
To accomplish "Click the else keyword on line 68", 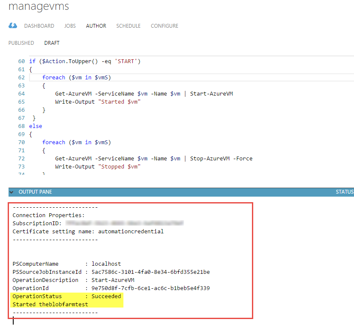I will [x=35, y=126].
